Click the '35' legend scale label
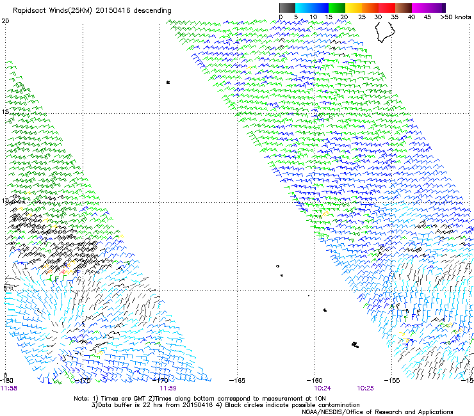474x416 pixels. pos(395,17)
